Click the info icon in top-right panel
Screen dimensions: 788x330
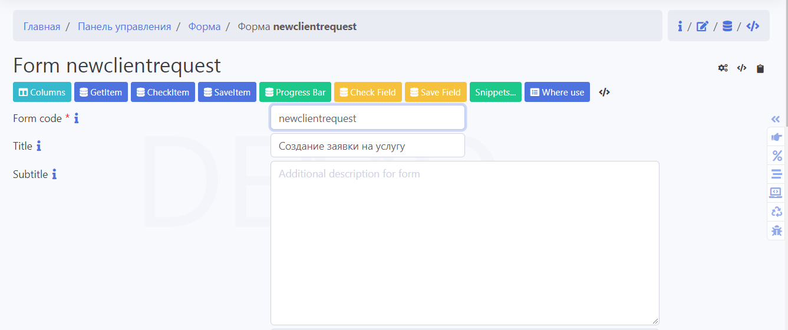[x=680, y=26]
